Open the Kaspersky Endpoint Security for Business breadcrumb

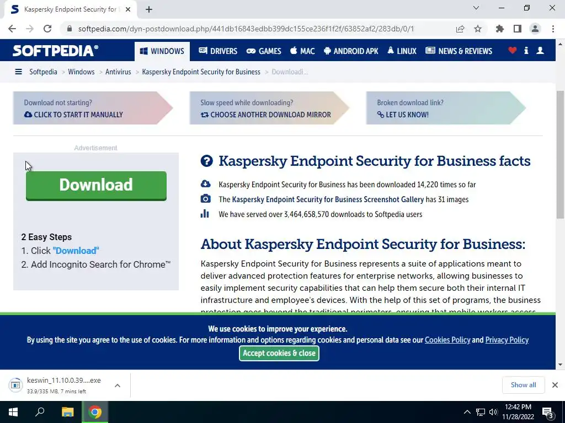tap(201, 72)
